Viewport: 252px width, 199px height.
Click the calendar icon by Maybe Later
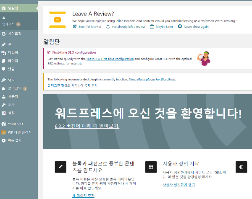point(152,26)
